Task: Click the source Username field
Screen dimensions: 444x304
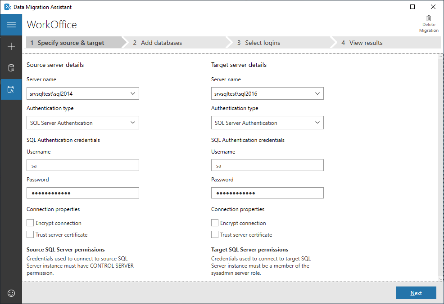Action: 83,165
